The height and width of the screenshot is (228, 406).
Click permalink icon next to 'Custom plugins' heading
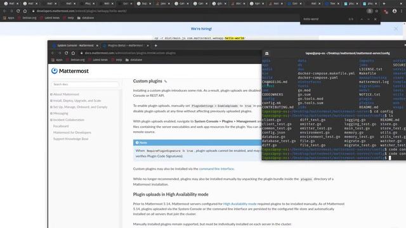click(x=166, y=82)
